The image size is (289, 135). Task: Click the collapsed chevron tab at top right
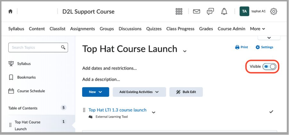point(269,38)
